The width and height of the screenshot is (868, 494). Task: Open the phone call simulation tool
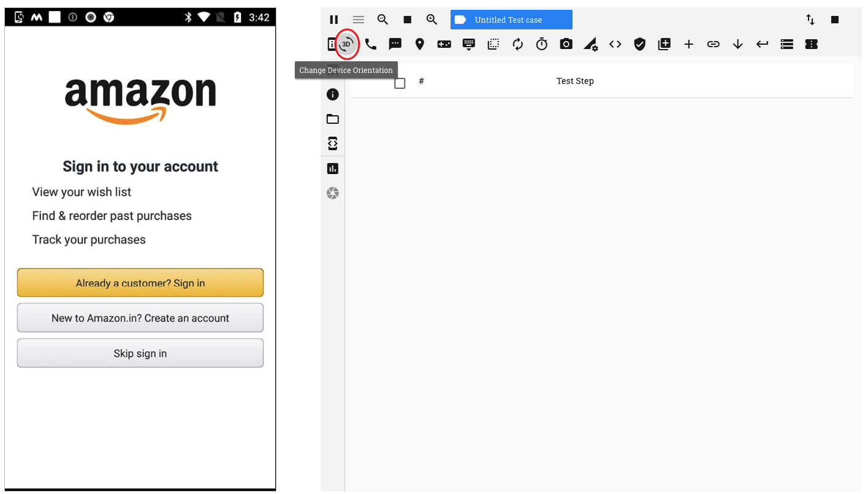point(370,44)
